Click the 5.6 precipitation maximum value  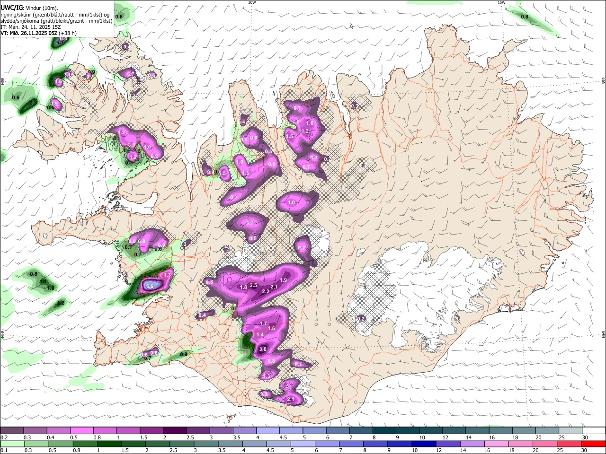(x=150, y=286)
